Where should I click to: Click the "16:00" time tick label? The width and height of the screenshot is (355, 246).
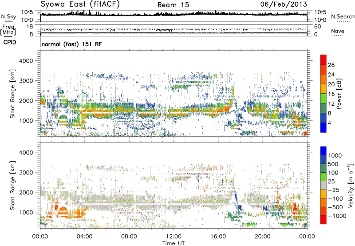(x=218, y=237)
